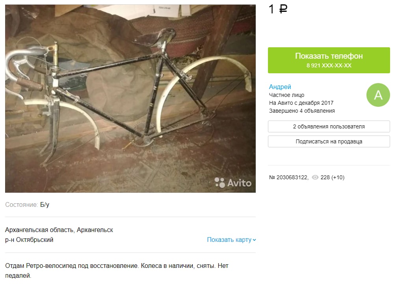This screenshot has height=286, width=396.
Task: Click the address Архангельская область, Архангельск
Action: tap(59, 230)
